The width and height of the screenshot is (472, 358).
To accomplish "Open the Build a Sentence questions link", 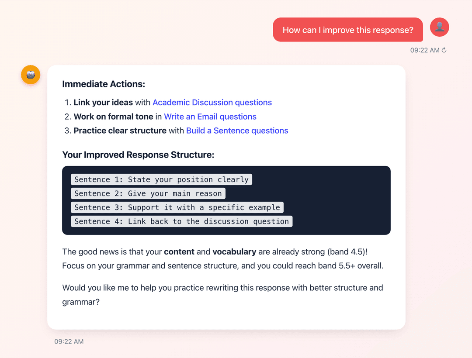I will click(237, 131).
